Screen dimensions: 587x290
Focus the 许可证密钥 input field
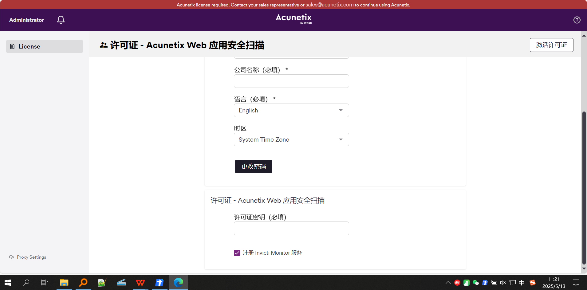tap(291, 229)
